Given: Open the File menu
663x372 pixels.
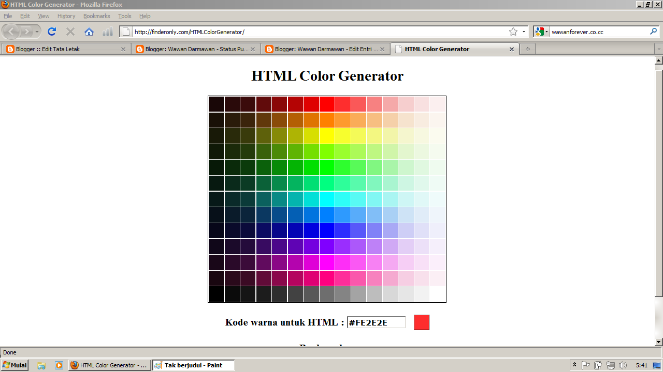Looking at the screenshot, I should (8, 16).
